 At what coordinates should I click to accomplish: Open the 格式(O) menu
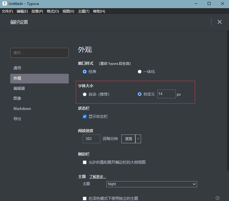[53, 11]
